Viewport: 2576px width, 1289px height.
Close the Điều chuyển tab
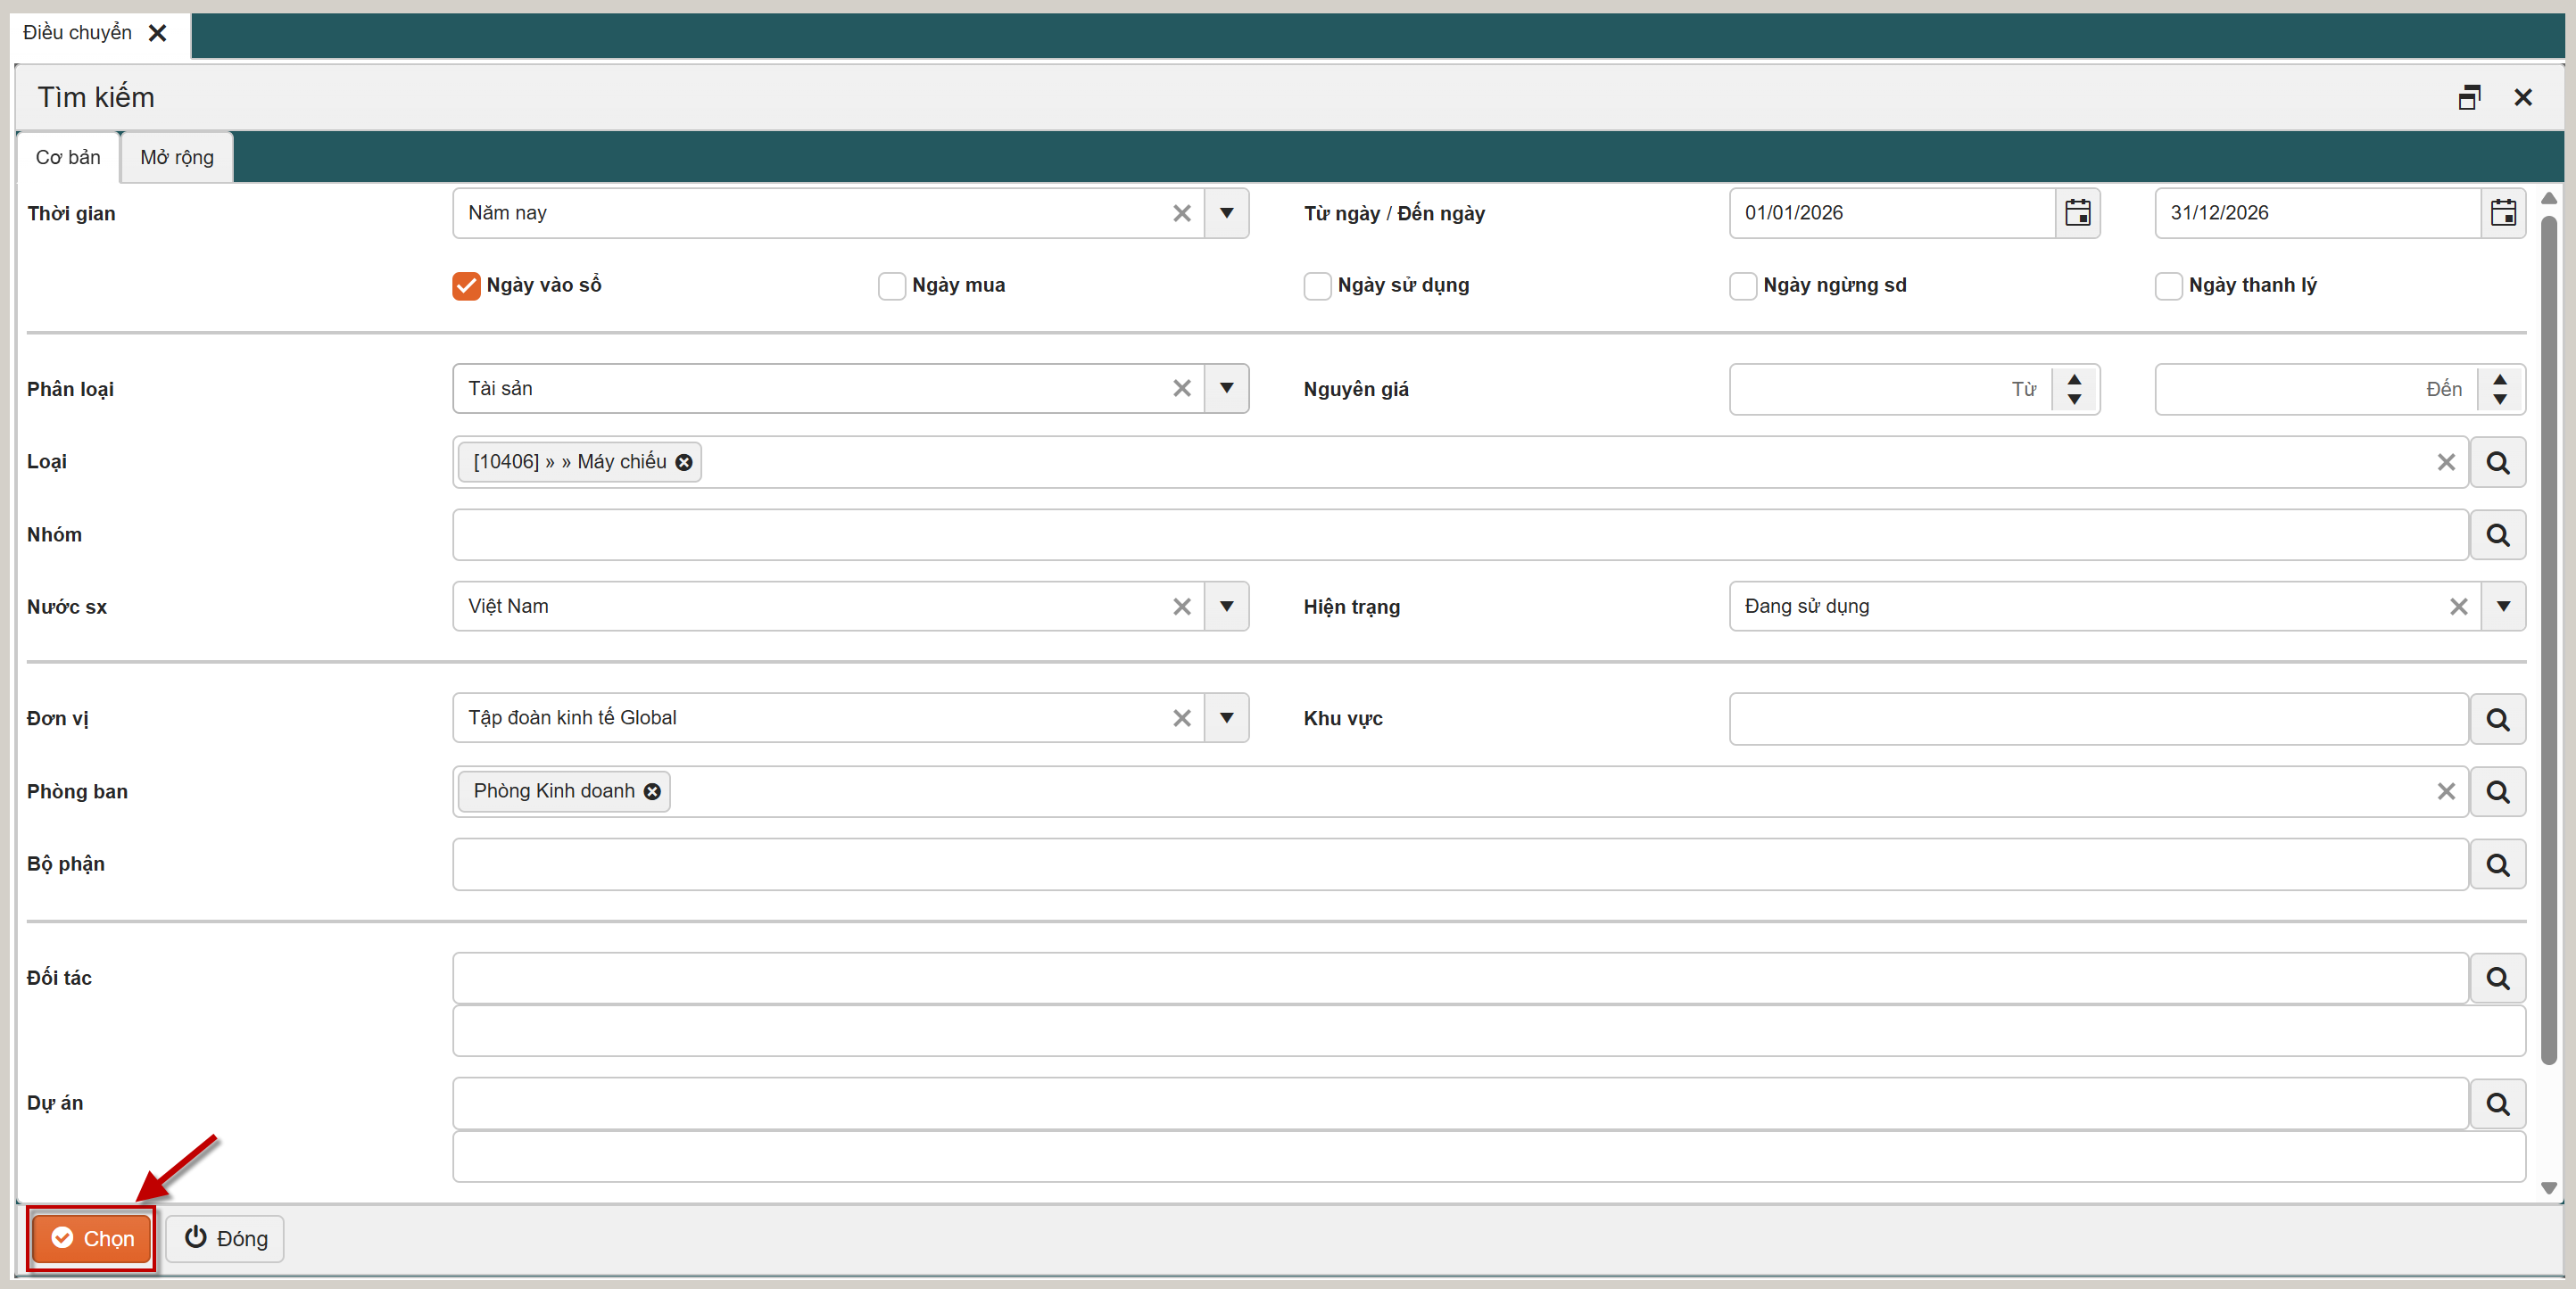157,33
